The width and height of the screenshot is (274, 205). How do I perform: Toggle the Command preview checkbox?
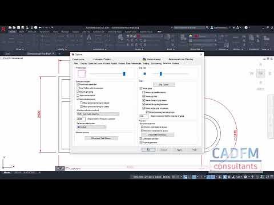[141, 139]
